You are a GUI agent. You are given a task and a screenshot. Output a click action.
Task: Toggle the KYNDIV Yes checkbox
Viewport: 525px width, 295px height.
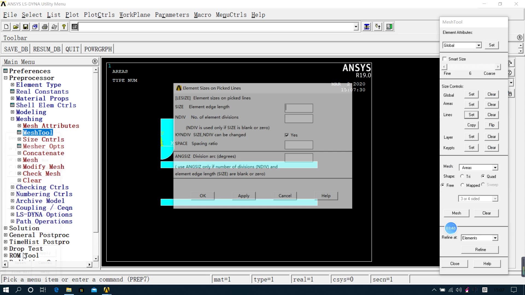287,135
